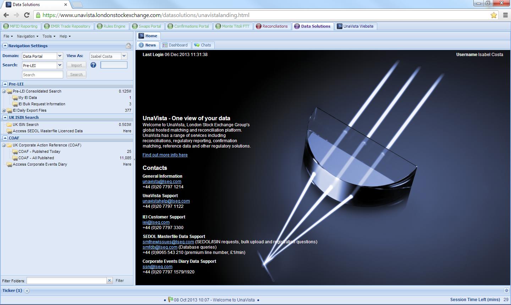Image resolution: width=511 pixels, height=305 pixels.
Task: Collapse Pre-LEI Consolidated Search tree node
Action: coord(4,91)
